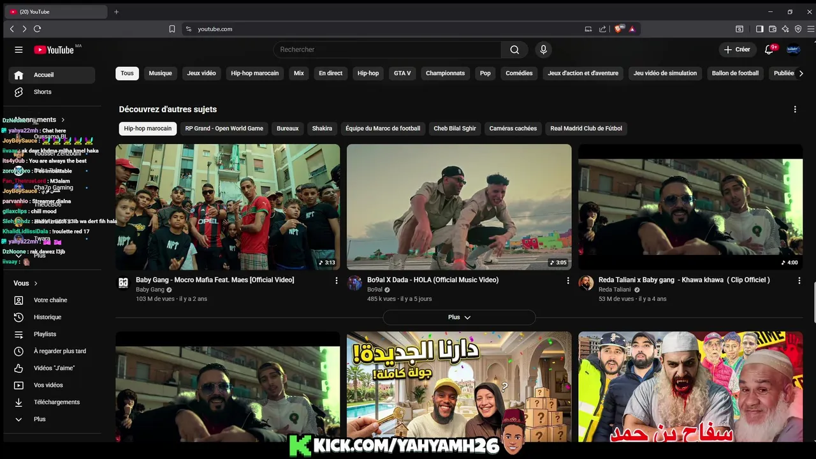Open Historique in the sidebar

tap(52, 317)
